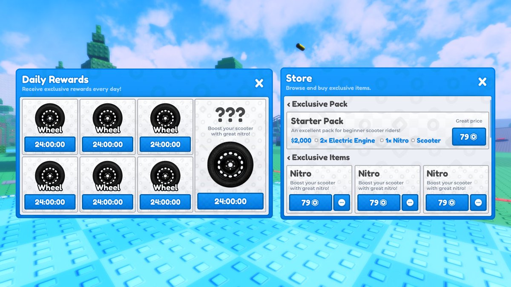Purchase the first Nitro for 79
511x287 pixels.
[x=310, y=203]
